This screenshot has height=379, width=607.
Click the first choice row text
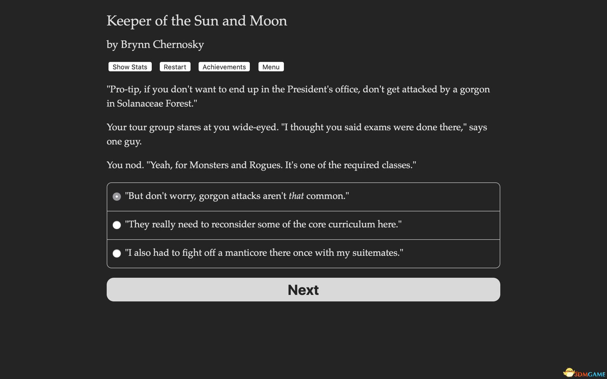[x=237, y=196]
